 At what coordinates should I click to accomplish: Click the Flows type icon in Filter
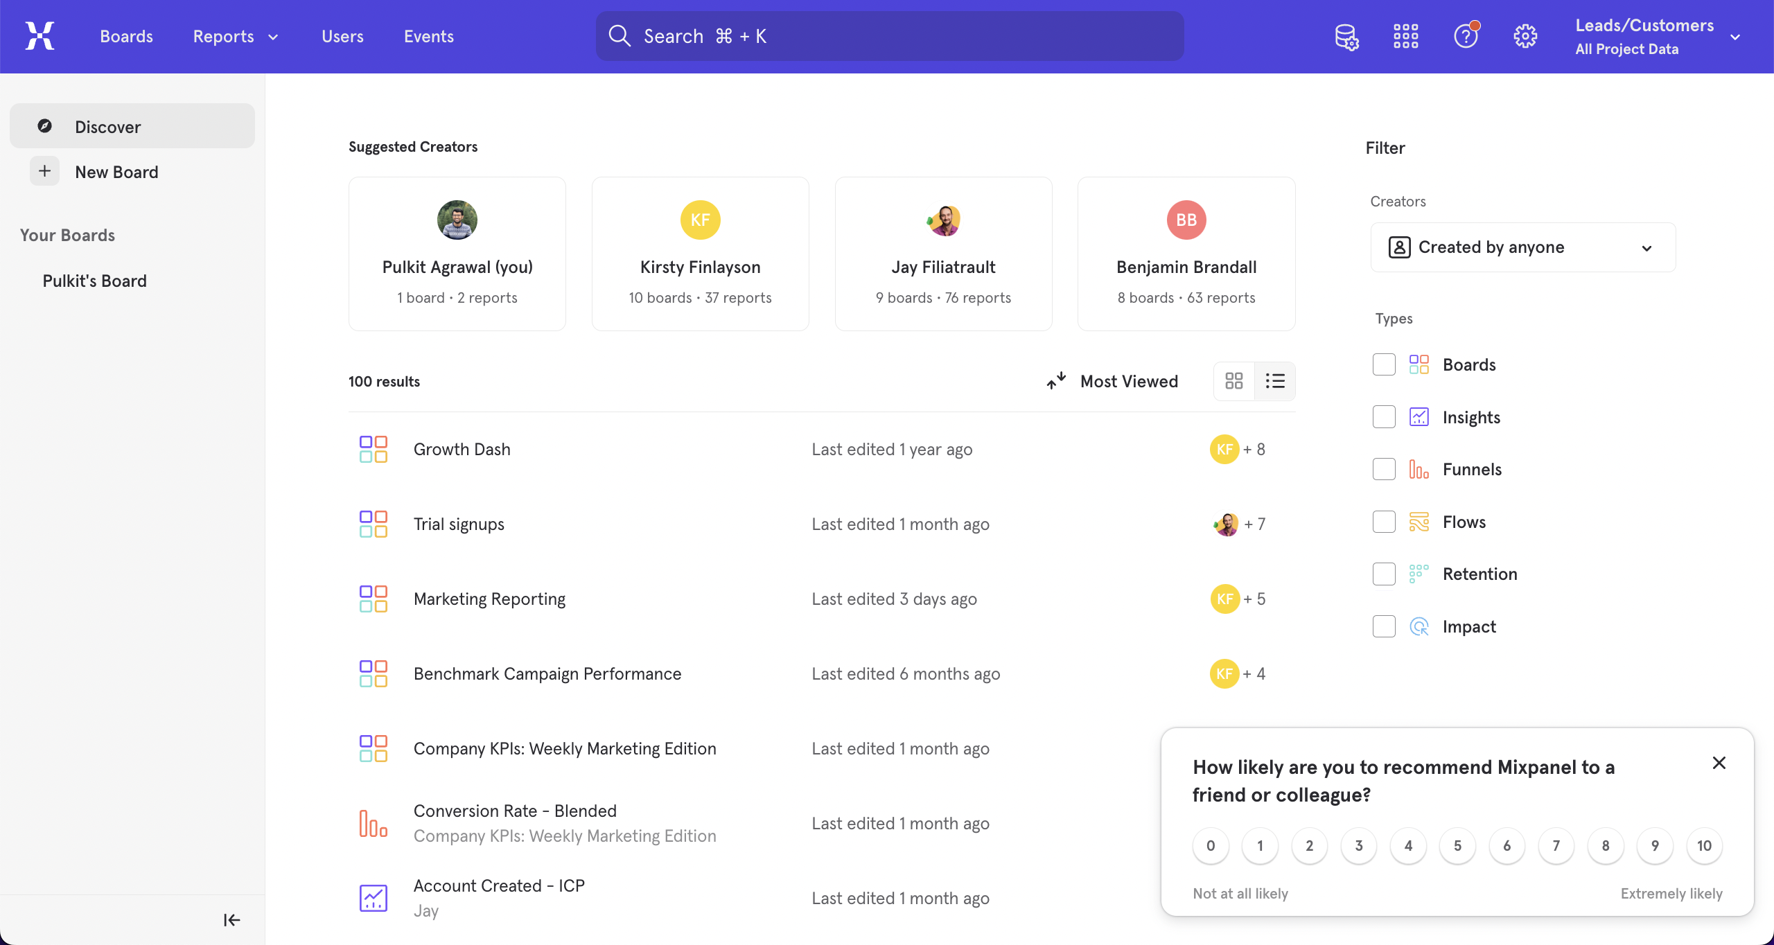coord(1419,522)
